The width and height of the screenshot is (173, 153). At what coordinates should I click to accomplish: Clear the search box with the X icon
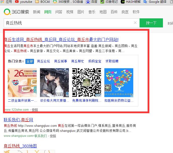point(135,23)
